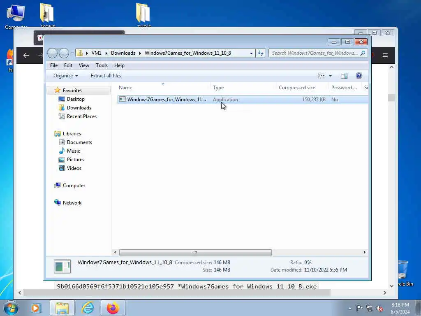Select Network in the navigation pane

pos(72,202)
